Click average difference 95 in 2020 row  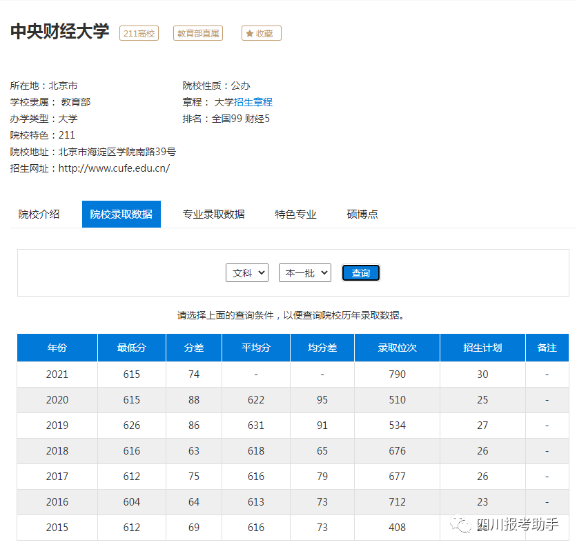click(x=322, y=400)
